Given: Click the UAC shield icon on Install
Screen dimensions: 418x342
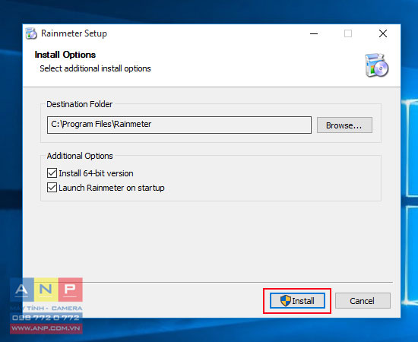Looking at the screenshot, I should (x=286, y=301).
